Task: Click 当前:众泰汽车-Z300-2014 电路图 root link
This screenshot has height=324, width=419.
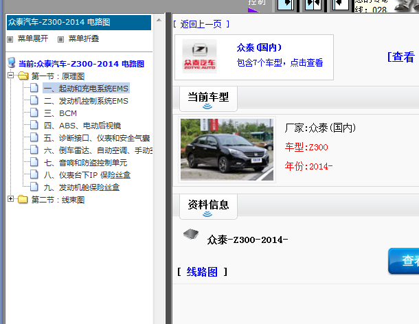Action: [x=81, y=64]
